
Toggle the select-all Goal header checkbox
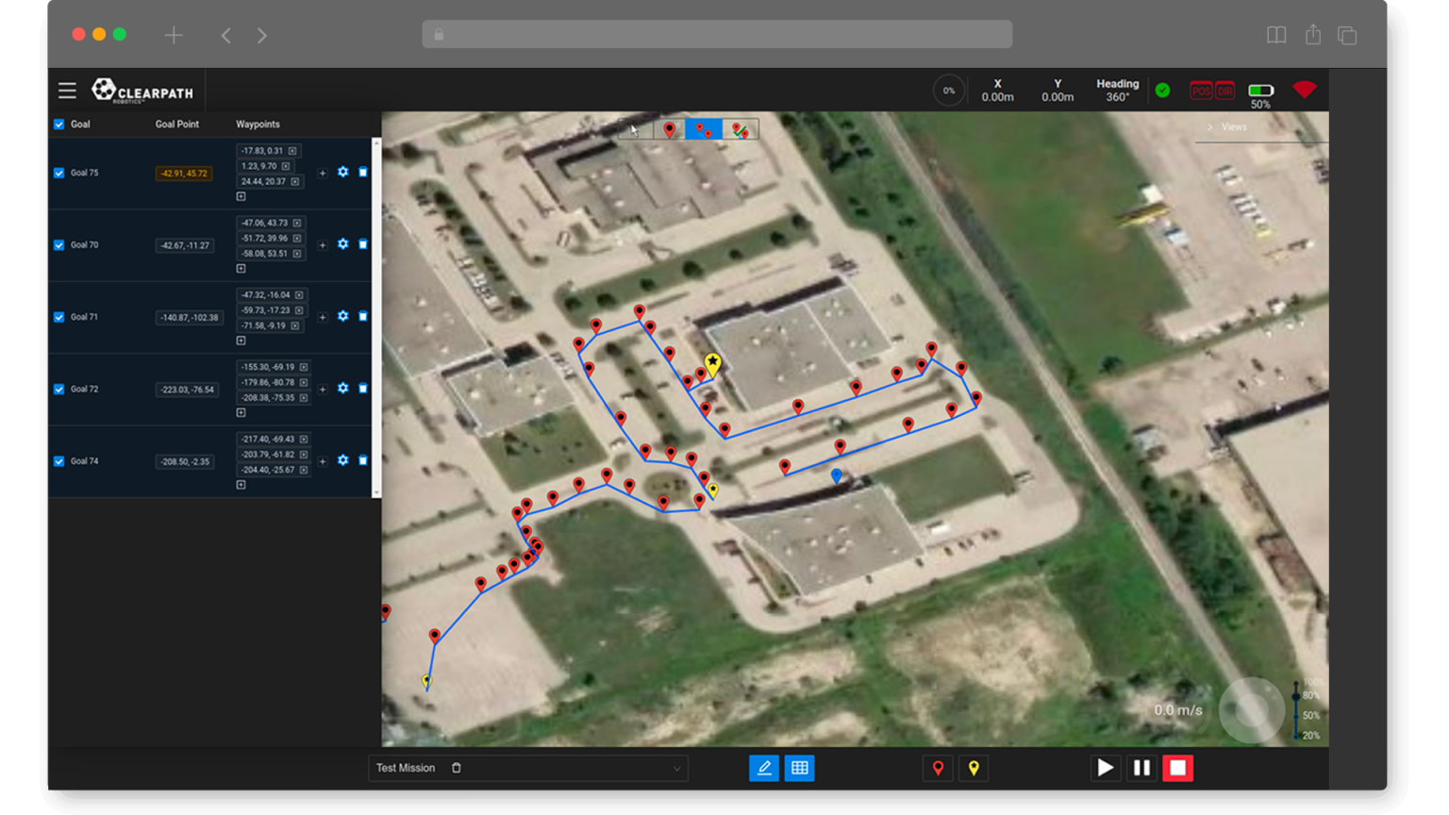pyautogui.click(x=59, y=125)
